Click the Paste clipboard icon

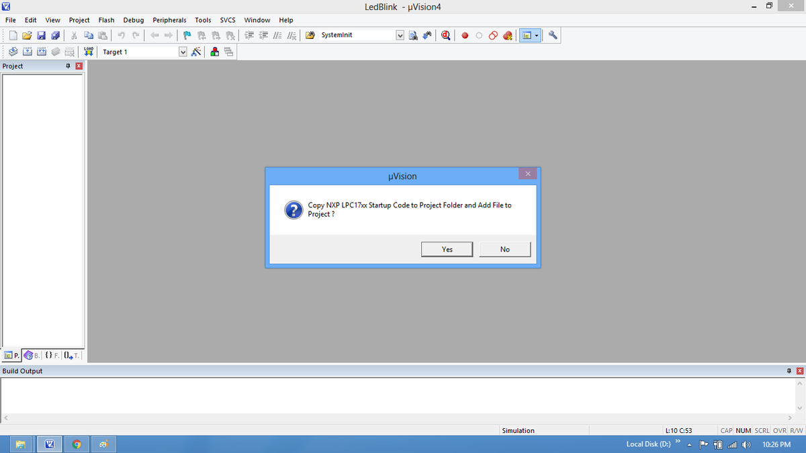[102, 36]
